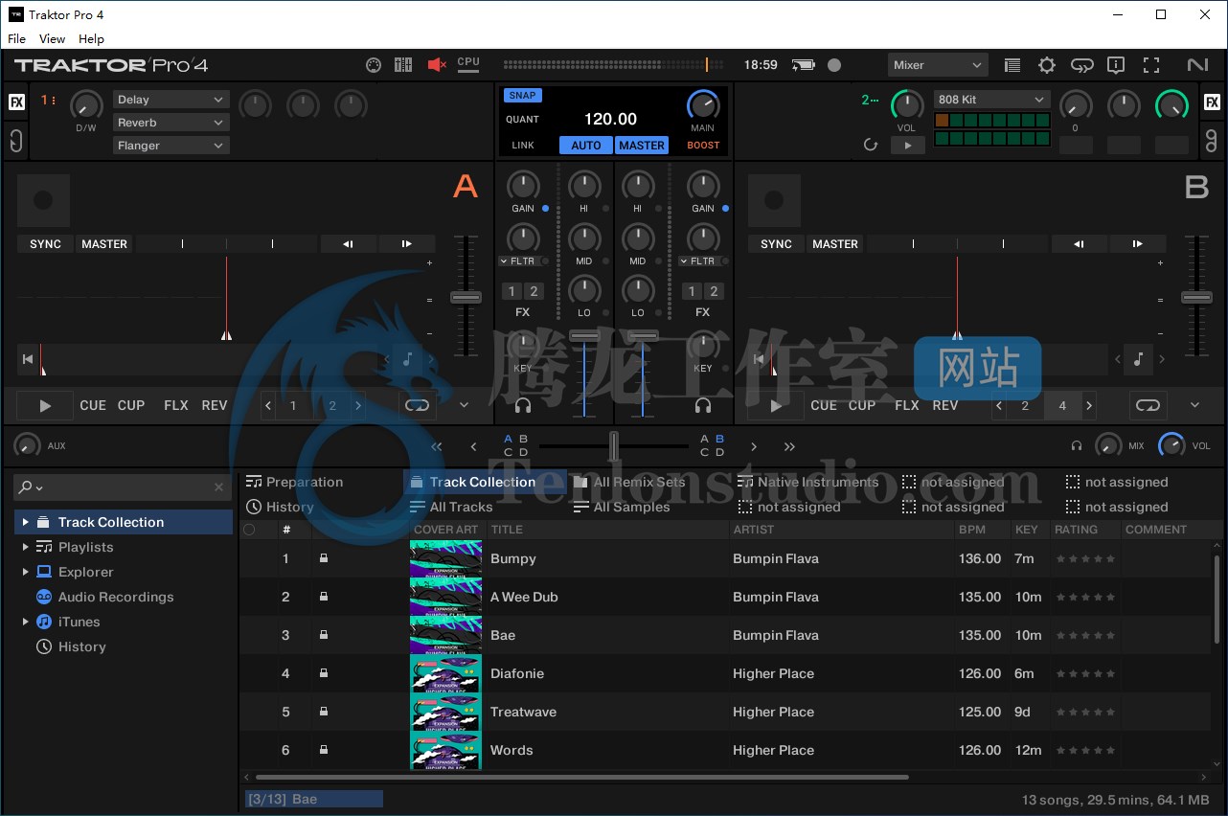
Task: Click Deck B headphone cue icon
Action: (x=703, y=406)
